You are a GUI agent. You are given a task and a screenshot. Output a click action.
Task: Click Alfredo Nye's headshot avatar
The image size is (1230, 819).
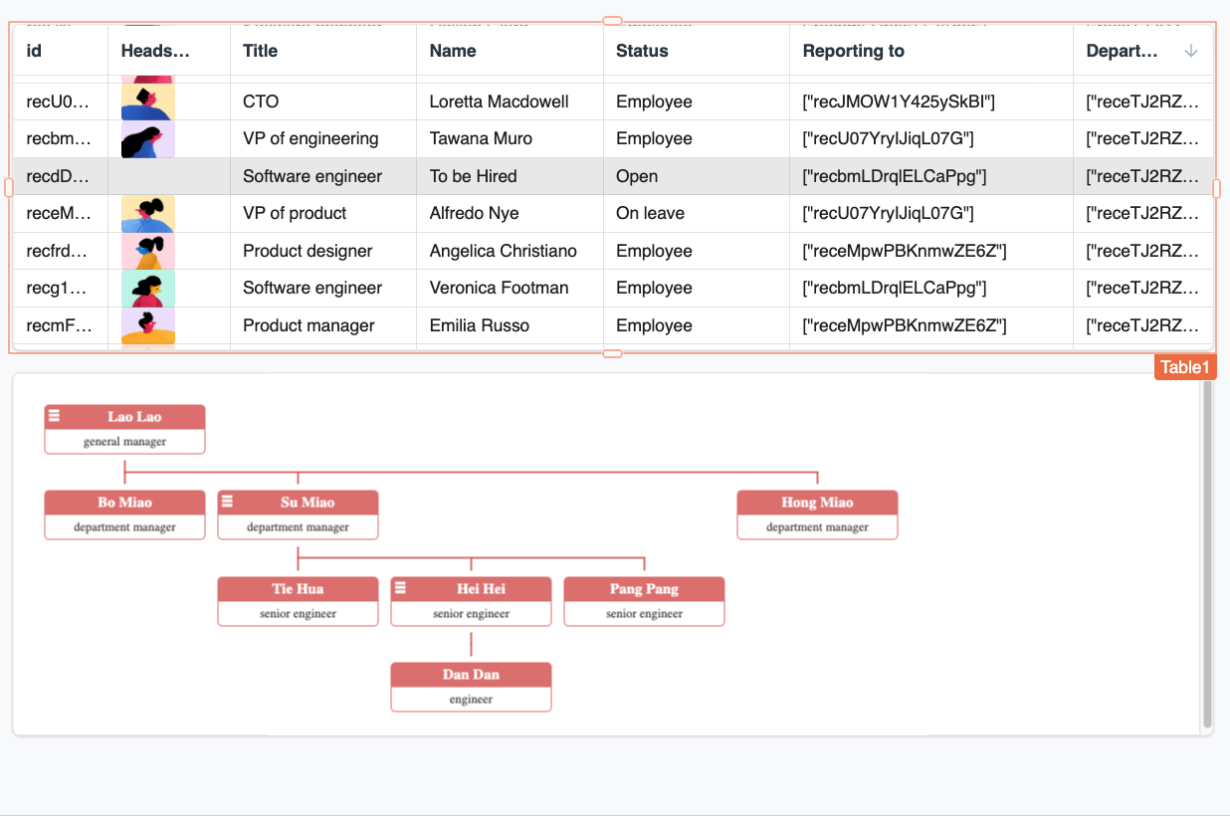coord(147,214)
